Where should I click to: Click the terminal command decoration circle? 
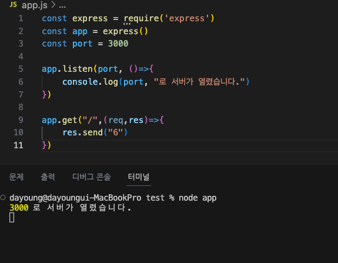pos(3,197)
